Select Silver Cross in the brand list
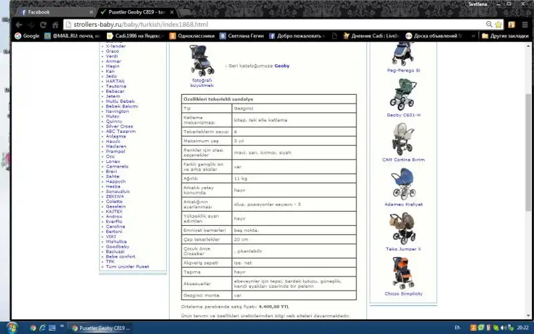 pos(119,126)
